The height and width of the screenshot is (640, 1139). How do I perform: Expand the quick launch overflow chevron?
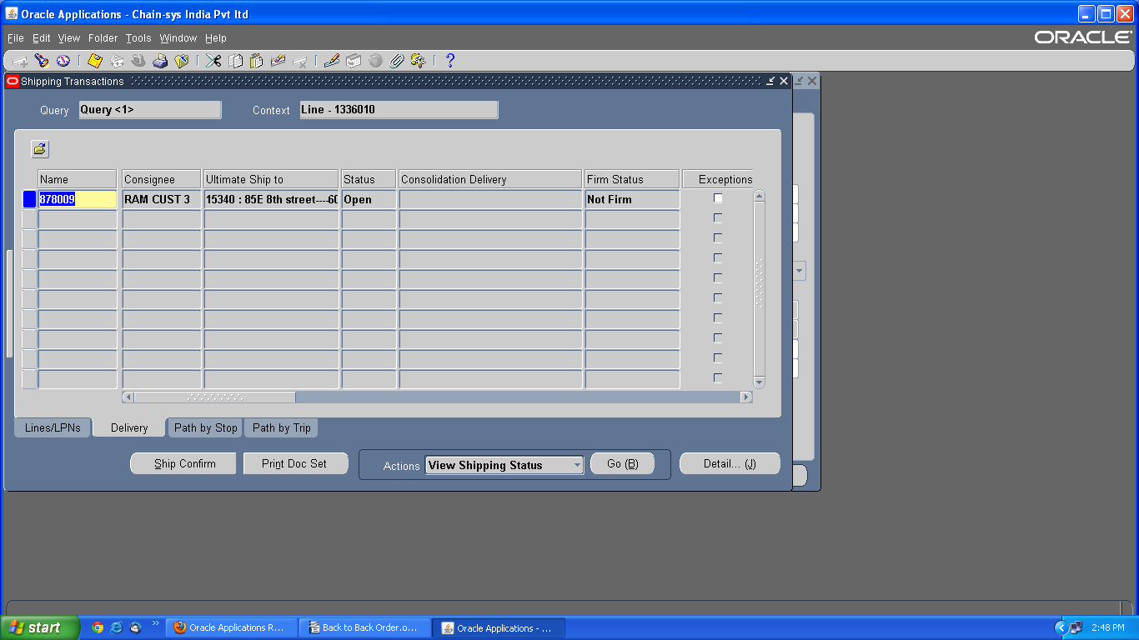[155, 624]
